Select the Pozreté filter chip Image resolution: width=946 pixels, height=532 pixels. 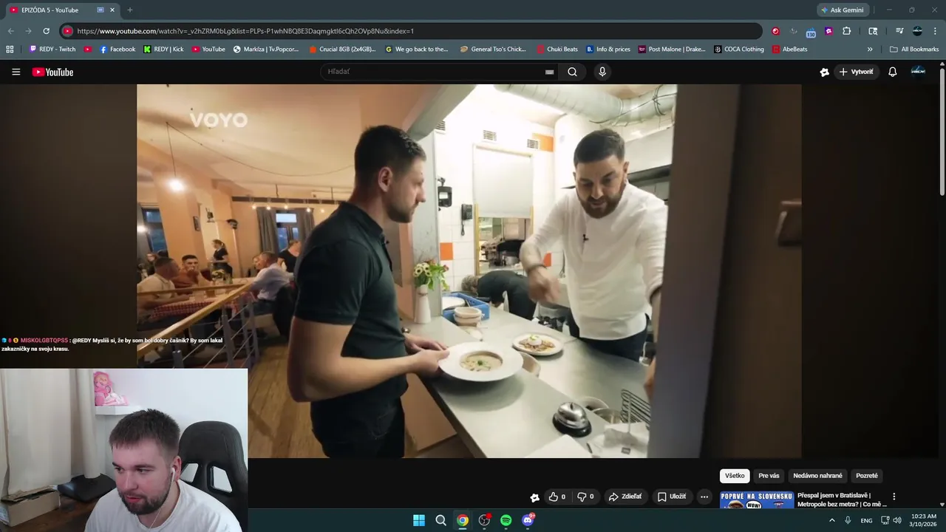(867, 476)
